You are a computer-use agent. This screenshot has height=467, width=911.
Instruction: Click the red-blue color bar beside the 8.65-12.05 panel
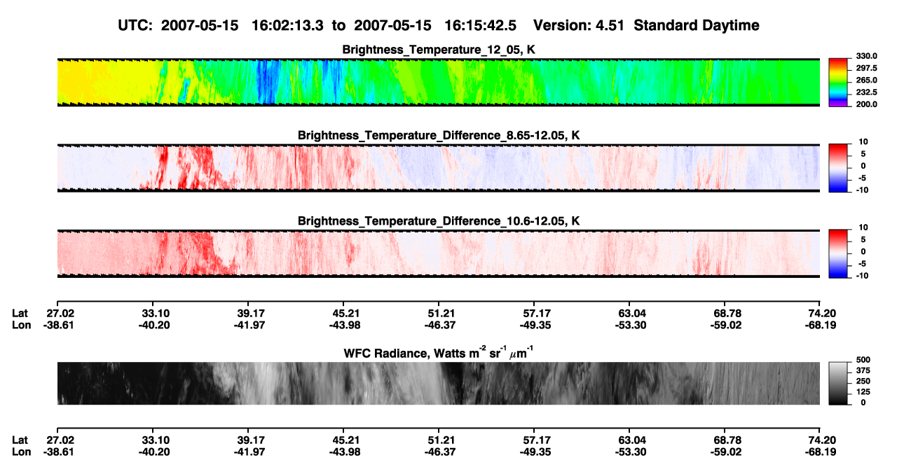838,168
